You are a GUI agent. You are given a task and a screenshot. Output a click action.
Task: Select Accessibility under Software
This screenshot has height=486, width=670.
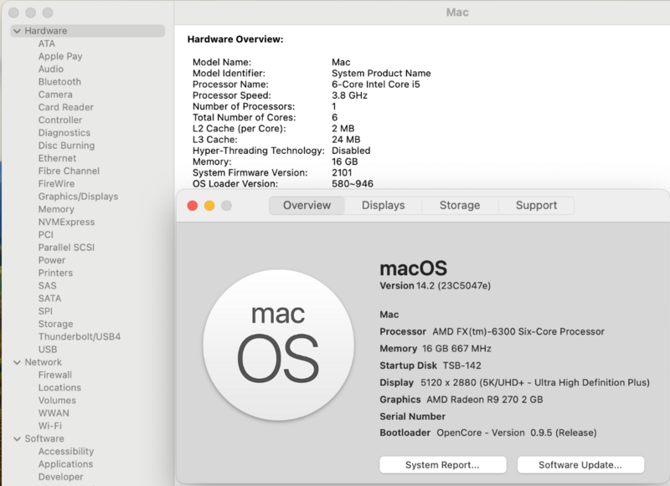click(x=66, y=452)
